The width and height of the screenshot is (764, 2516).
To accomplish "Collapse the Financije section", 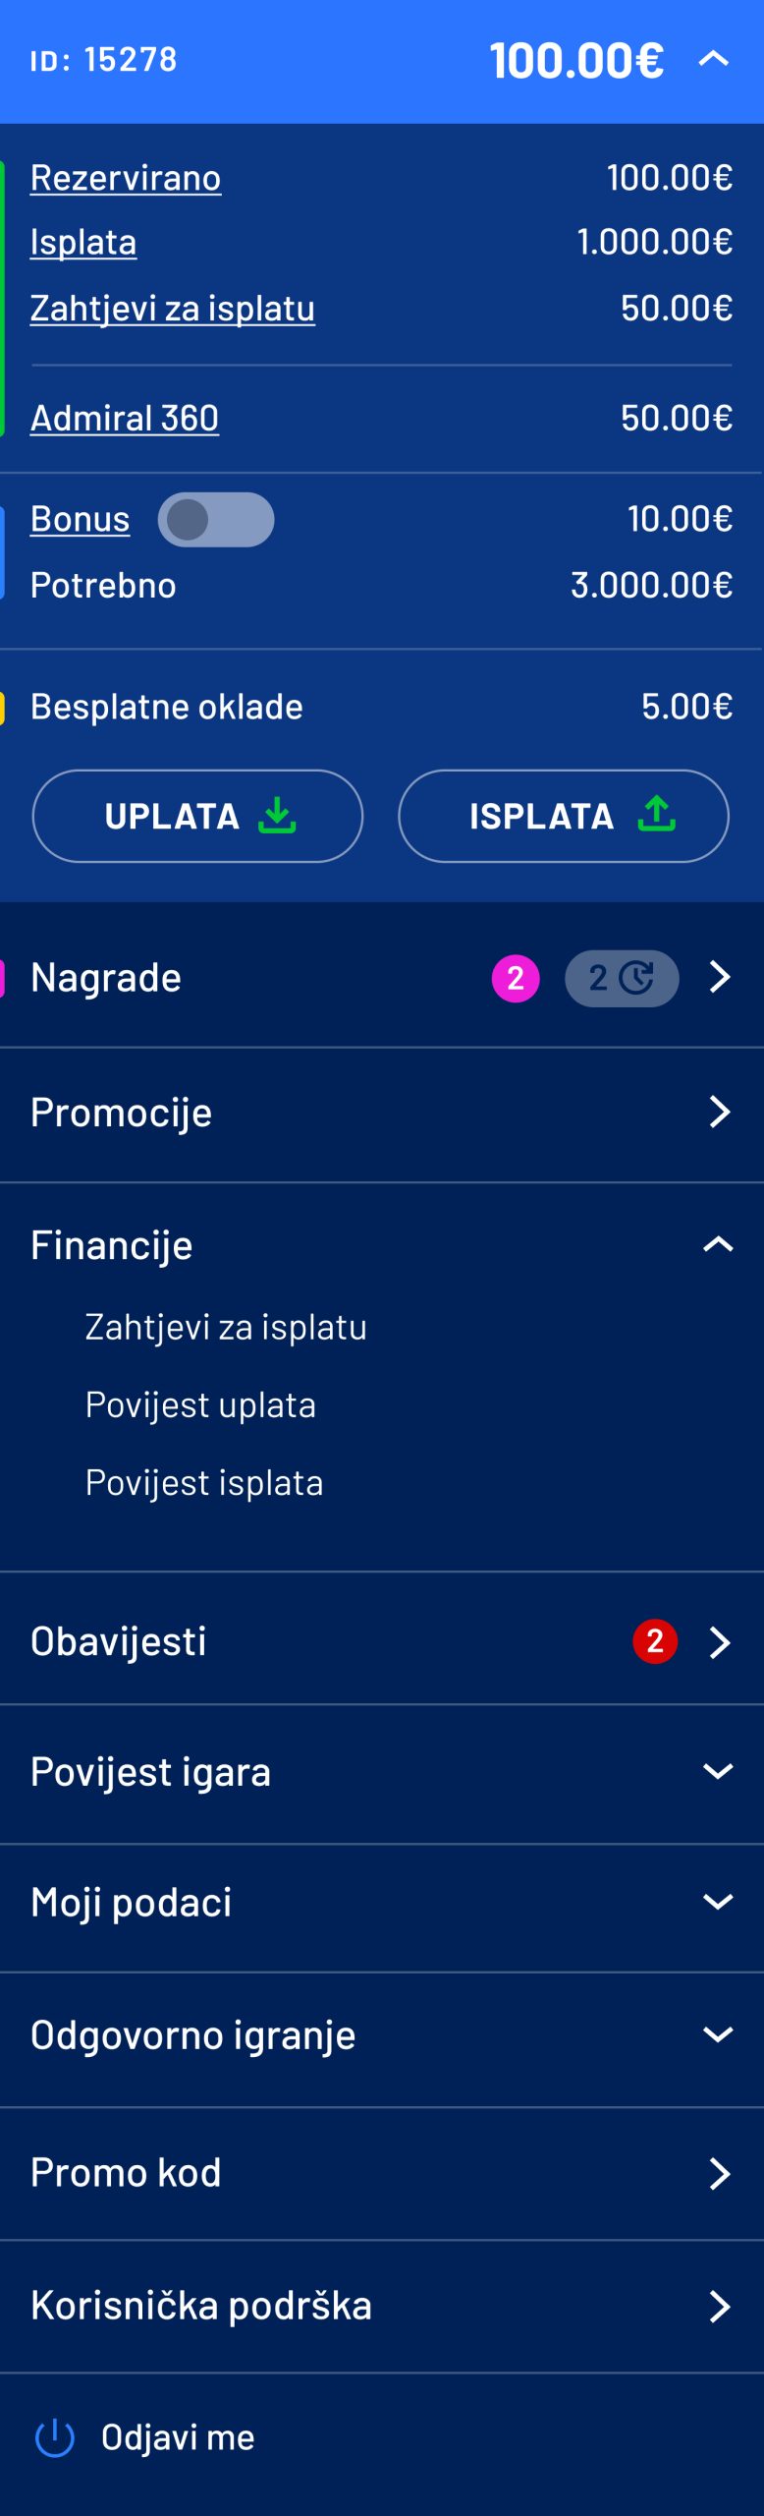I will [718, 1244].
